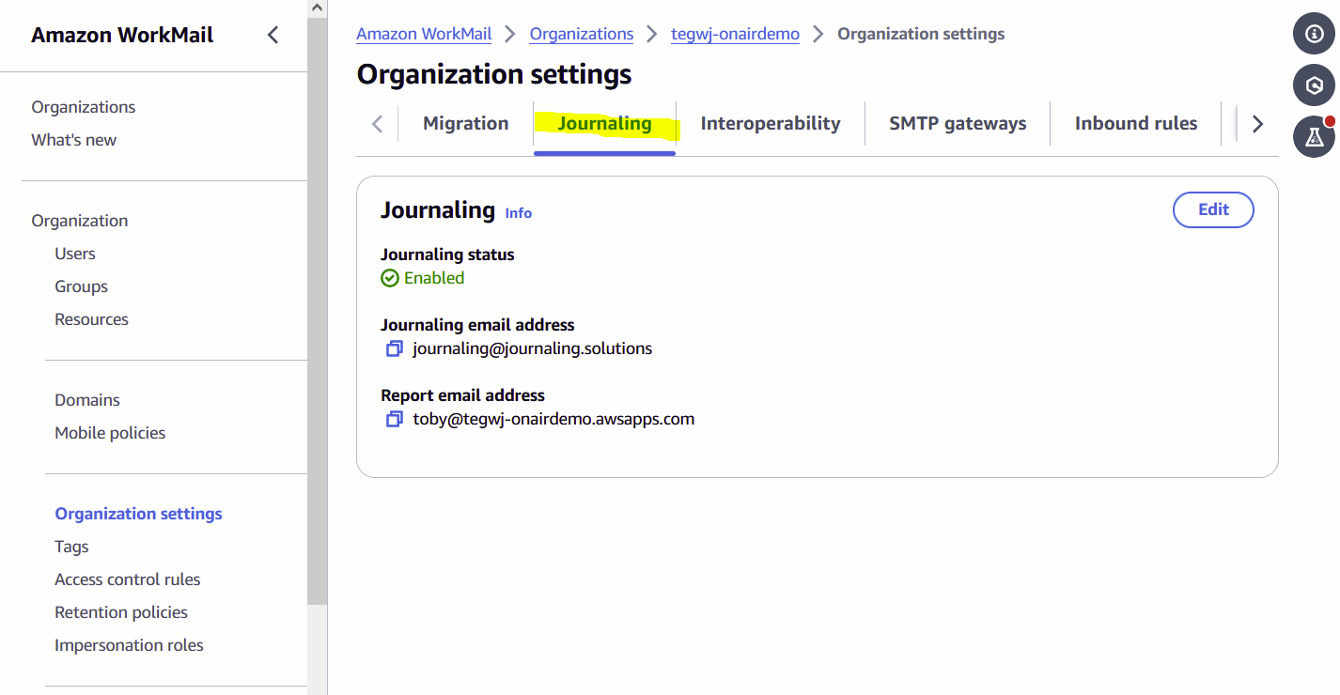
Task: Open Users page from the sidebar
Action: point(74,253)
